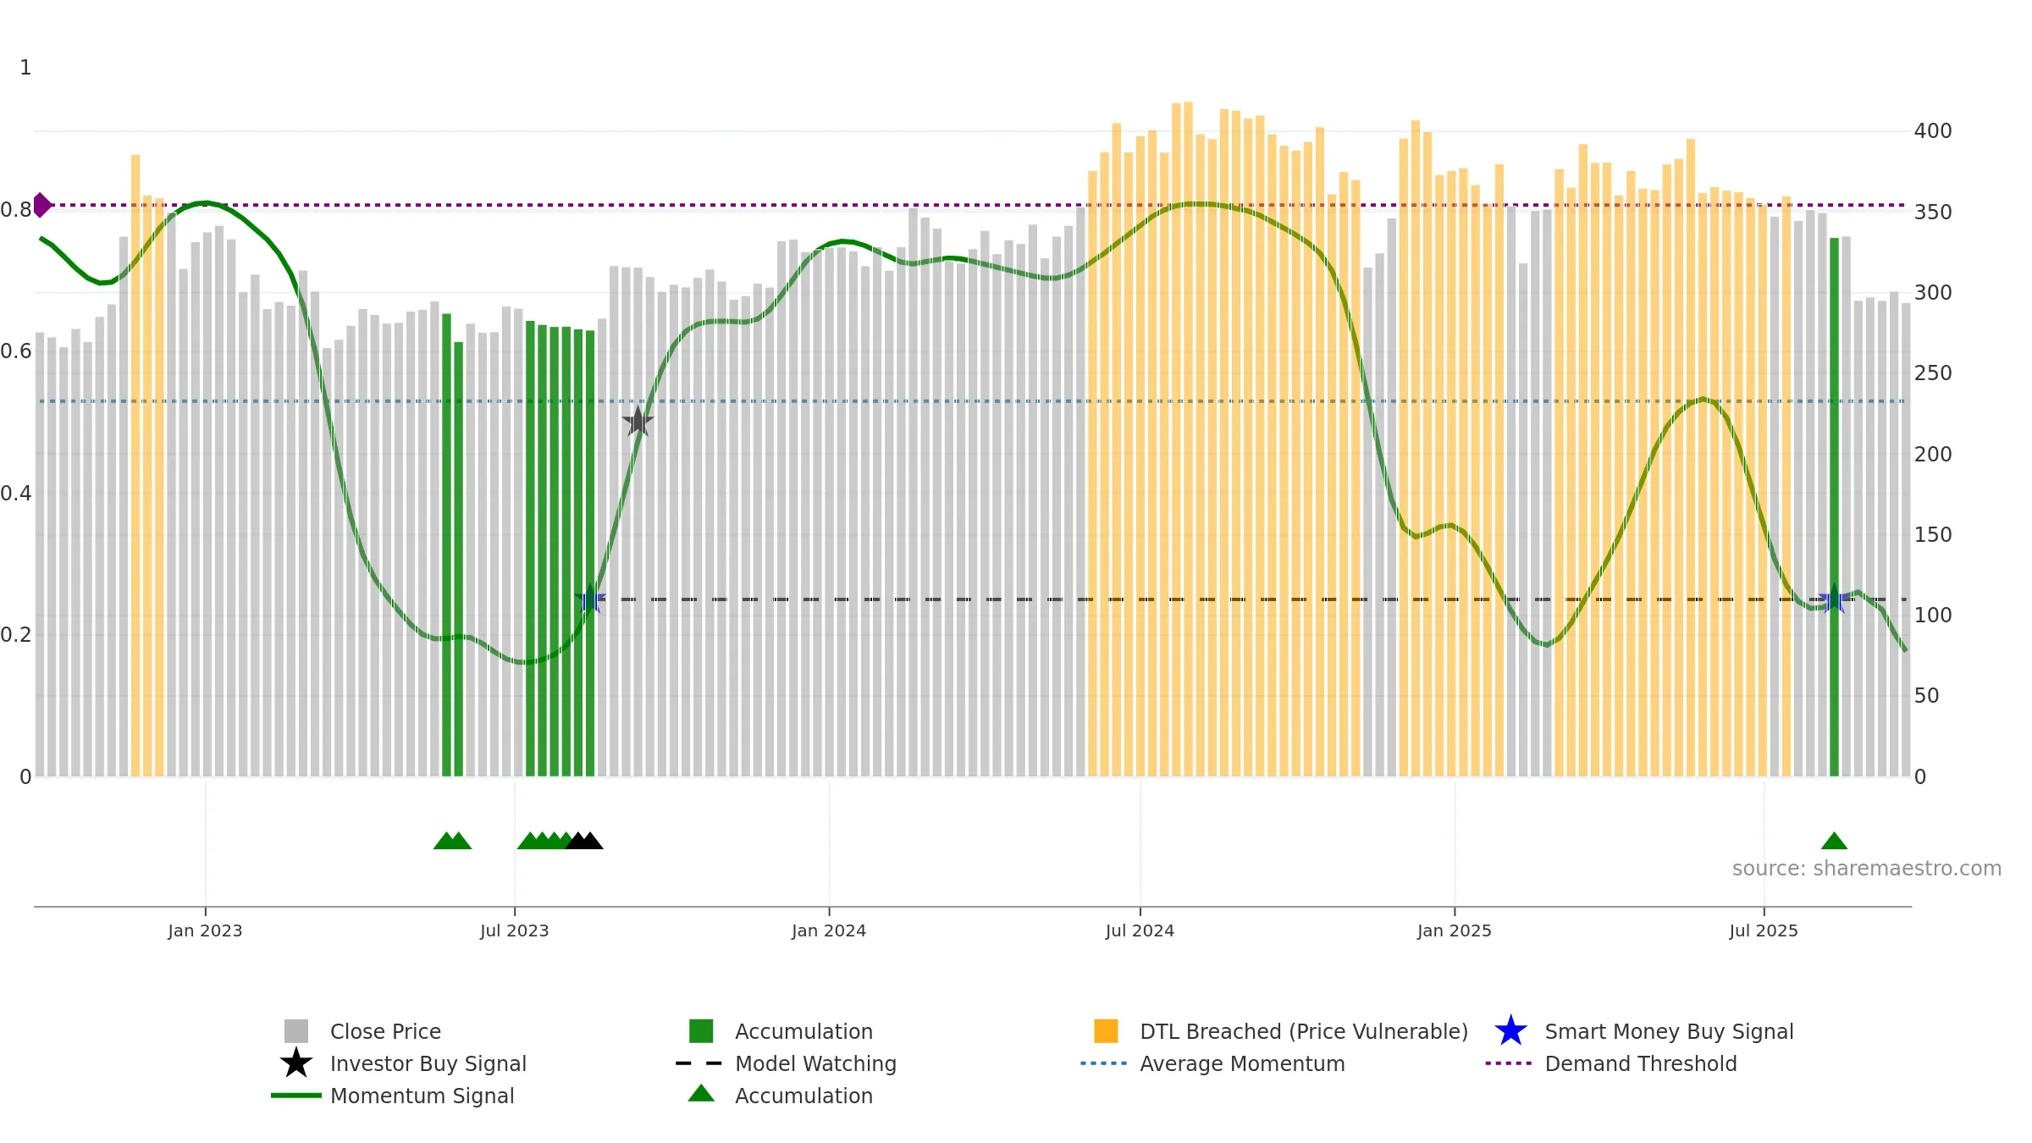This screenshot has height=1143, width=2032.
Task: Click the green Accumulation triangle legend icon
Action: click(x=701, y=1093)
